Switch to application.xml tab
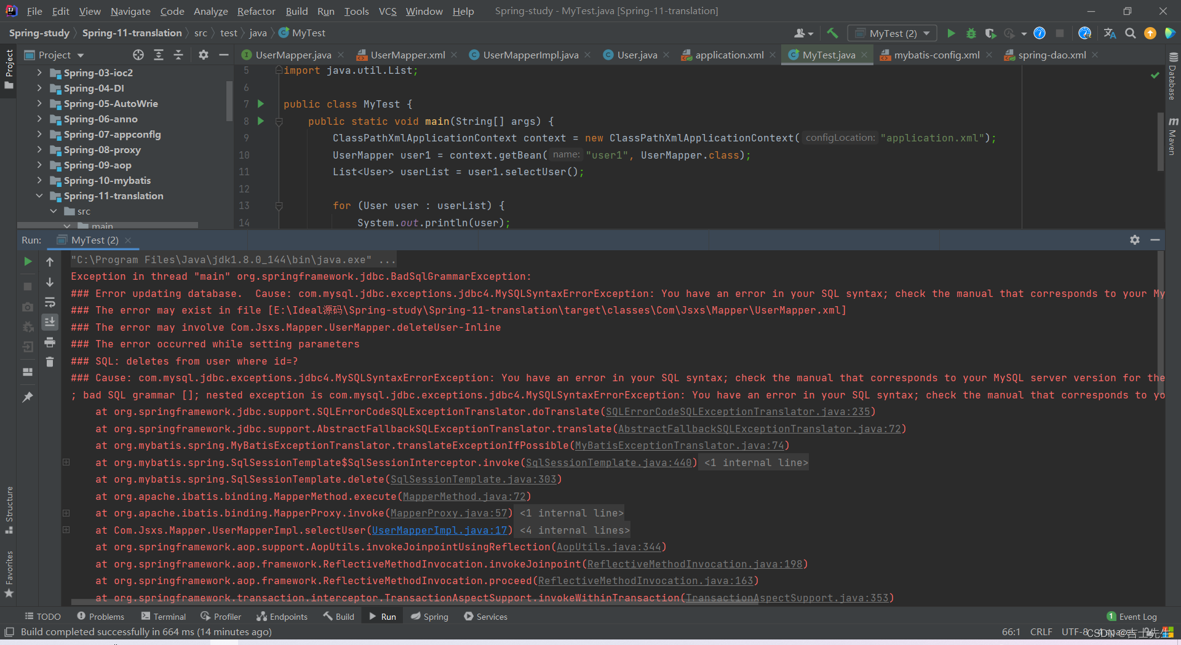 point(729,55)
